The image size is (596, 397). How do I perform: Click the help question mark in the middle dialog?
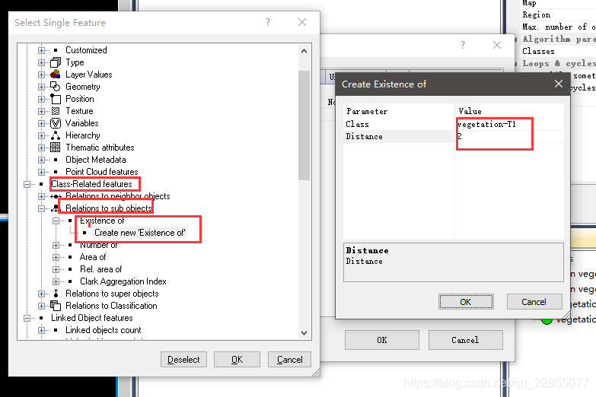[463, 45]
